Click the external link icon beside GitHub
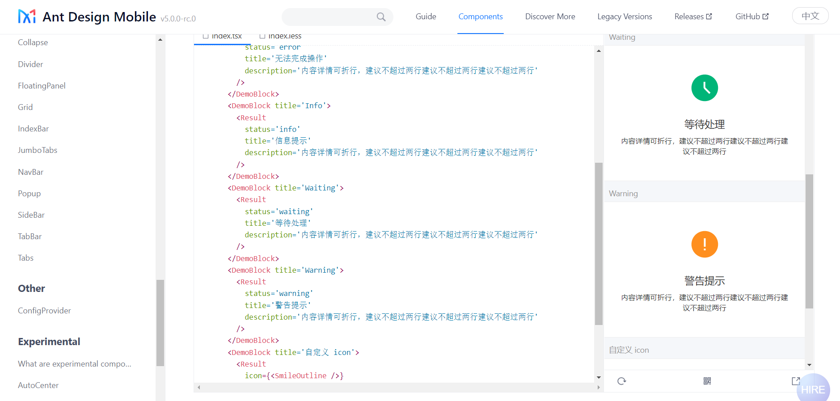Screen dimensions: 840x401 tap(765, 17)
